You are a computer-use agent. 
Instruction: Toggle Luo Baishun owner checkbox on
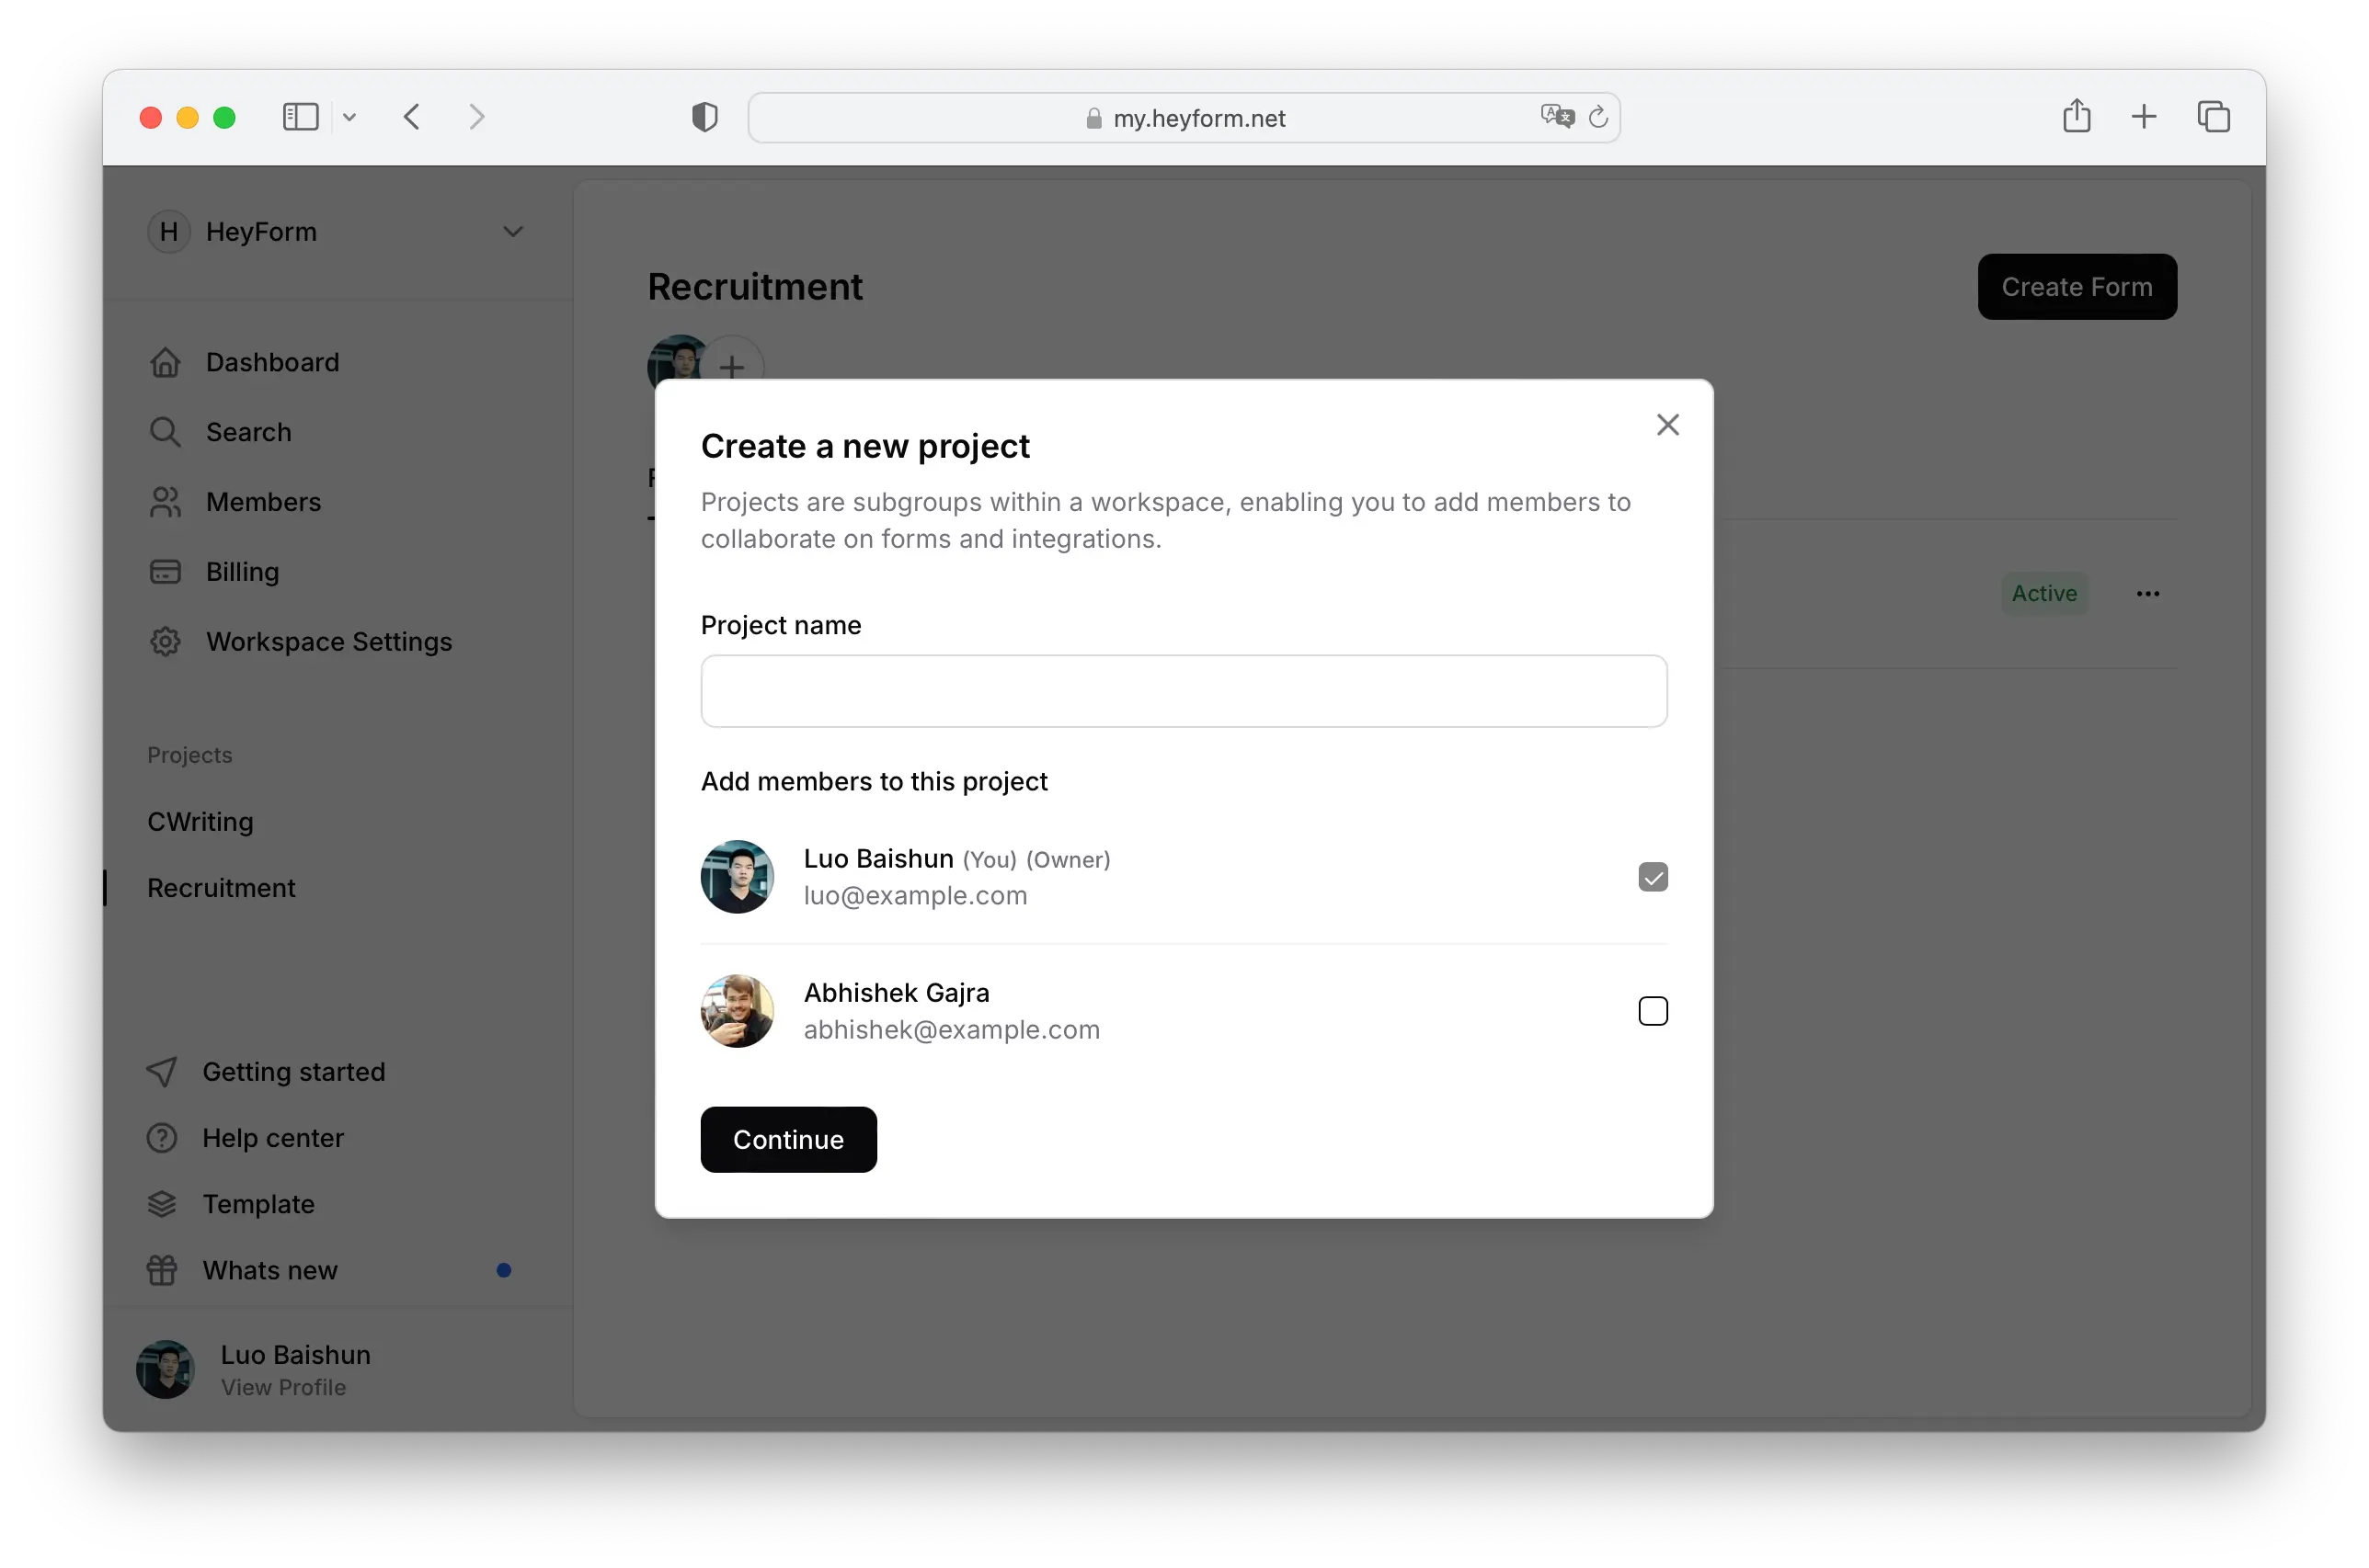pyautogui.click(x=1651, y=877)
